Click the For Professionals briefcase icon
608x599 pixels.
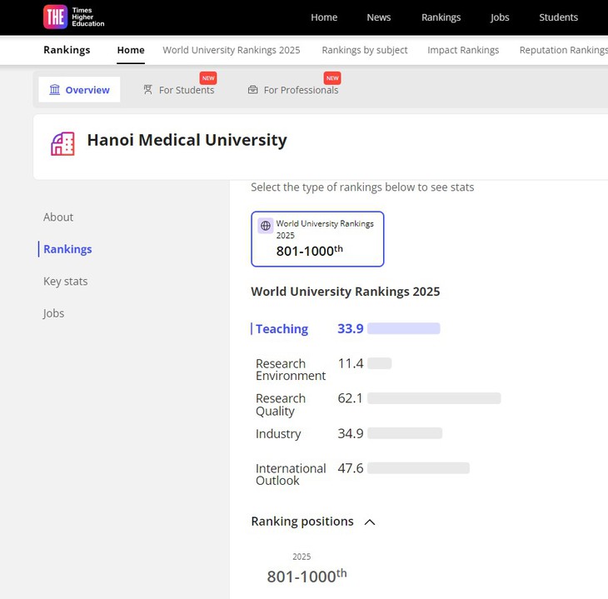253,90
